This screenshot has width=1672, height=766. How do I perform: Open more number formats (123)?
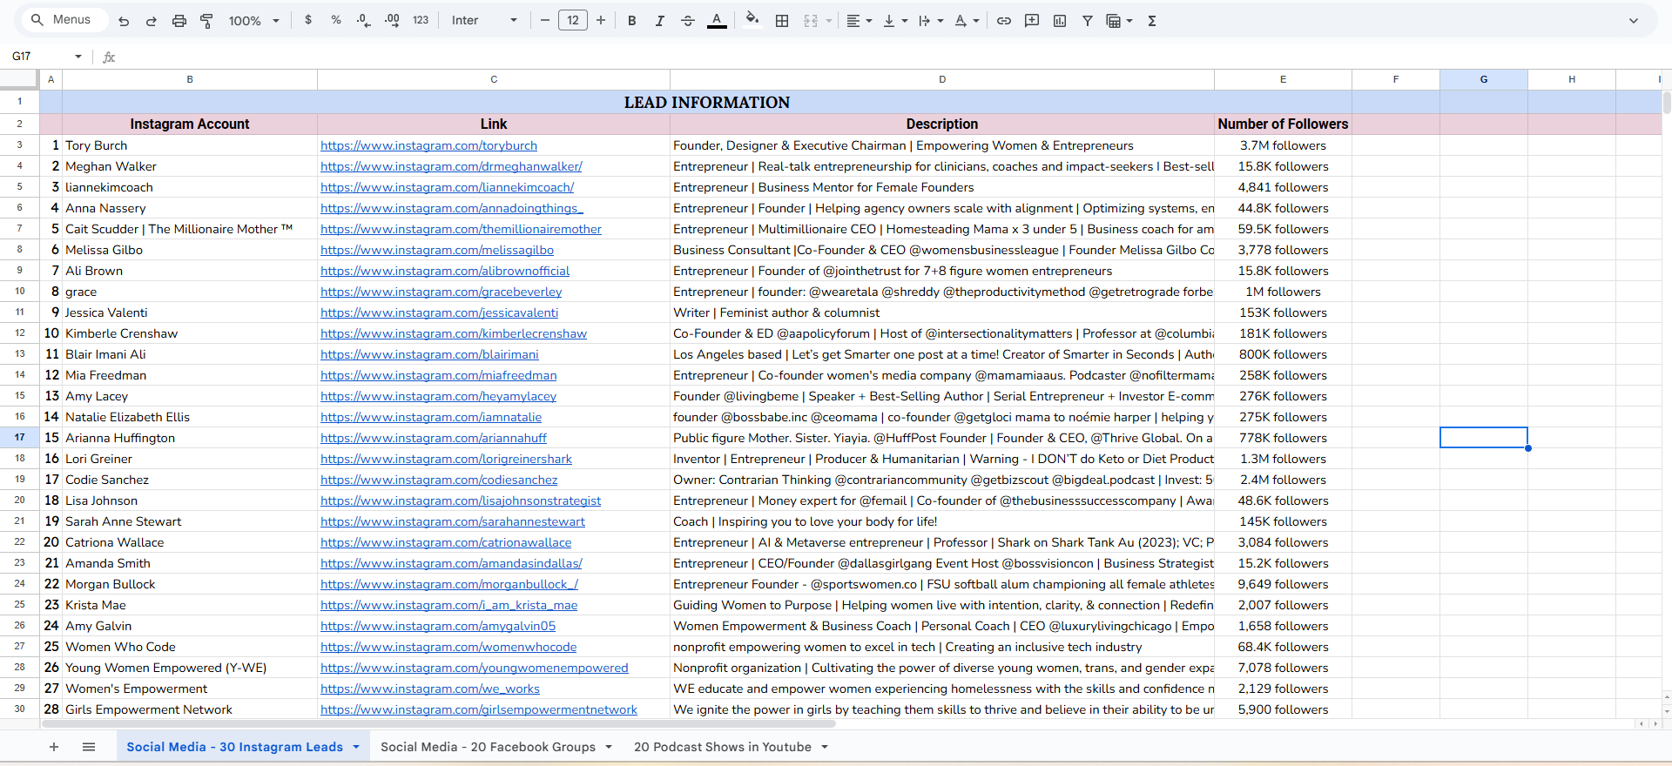[x=421, y=20]
